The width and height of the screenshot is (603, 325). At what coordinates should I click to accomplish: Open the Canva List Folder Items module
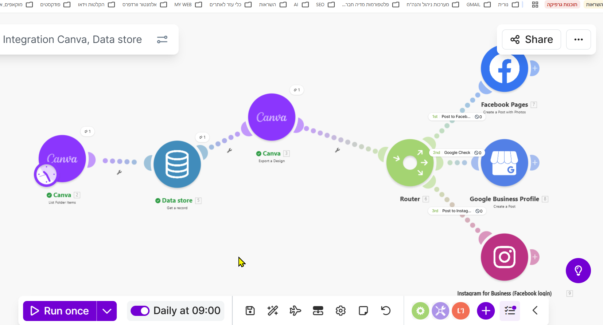(x=62, y=159)
